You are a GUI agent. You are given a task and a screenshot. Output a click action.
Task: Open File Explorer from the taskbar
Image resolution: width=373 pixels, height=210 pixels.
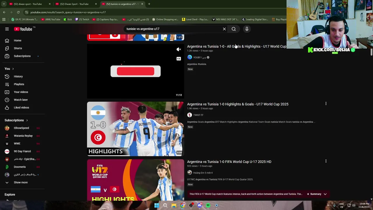(174, 205)
